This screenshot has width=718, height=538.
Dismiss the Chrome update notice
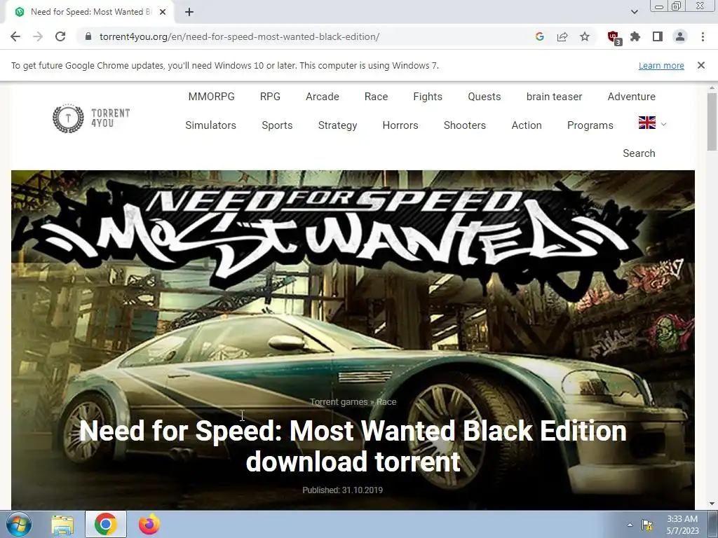click(x=701, y=65)
